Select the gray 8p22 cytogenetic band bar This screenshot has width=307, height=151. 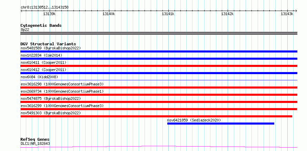[159, 33]
